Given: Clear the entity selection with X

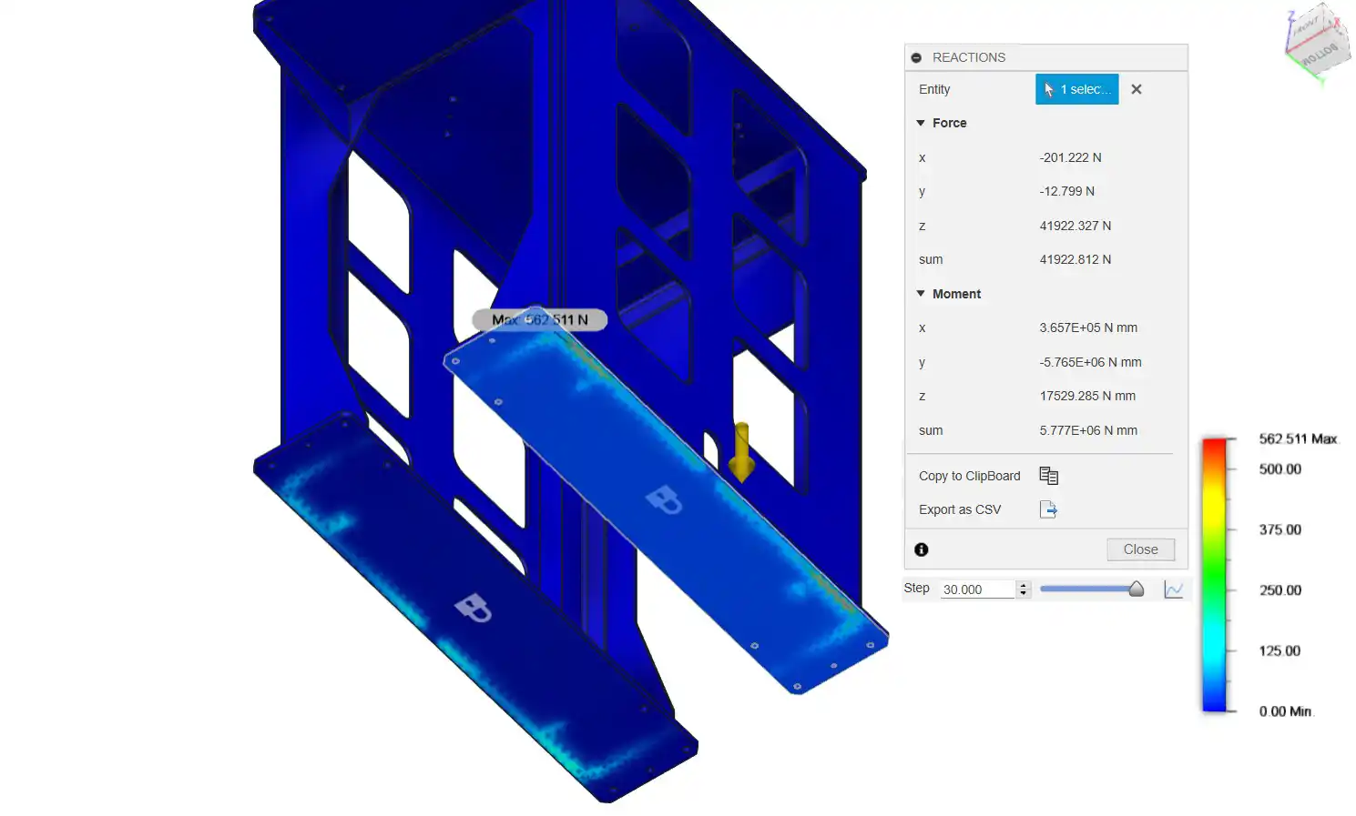Looking at the screenshot, I should pos(1136,89).
